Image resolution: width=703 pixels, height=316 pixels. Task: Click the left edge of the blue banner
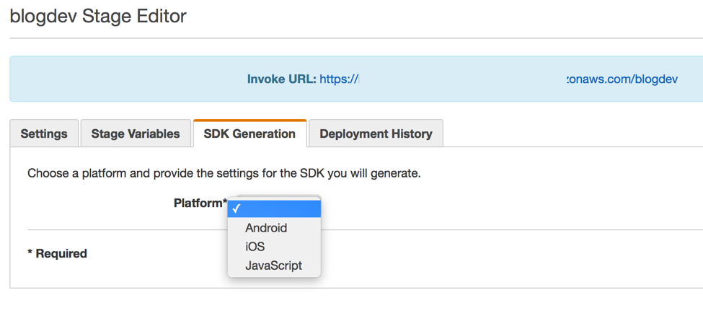(16, 79)
